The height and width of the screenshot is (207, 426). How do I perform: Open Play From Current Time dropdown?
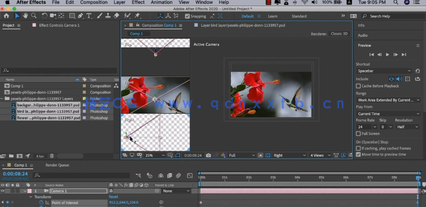(388, 114)
